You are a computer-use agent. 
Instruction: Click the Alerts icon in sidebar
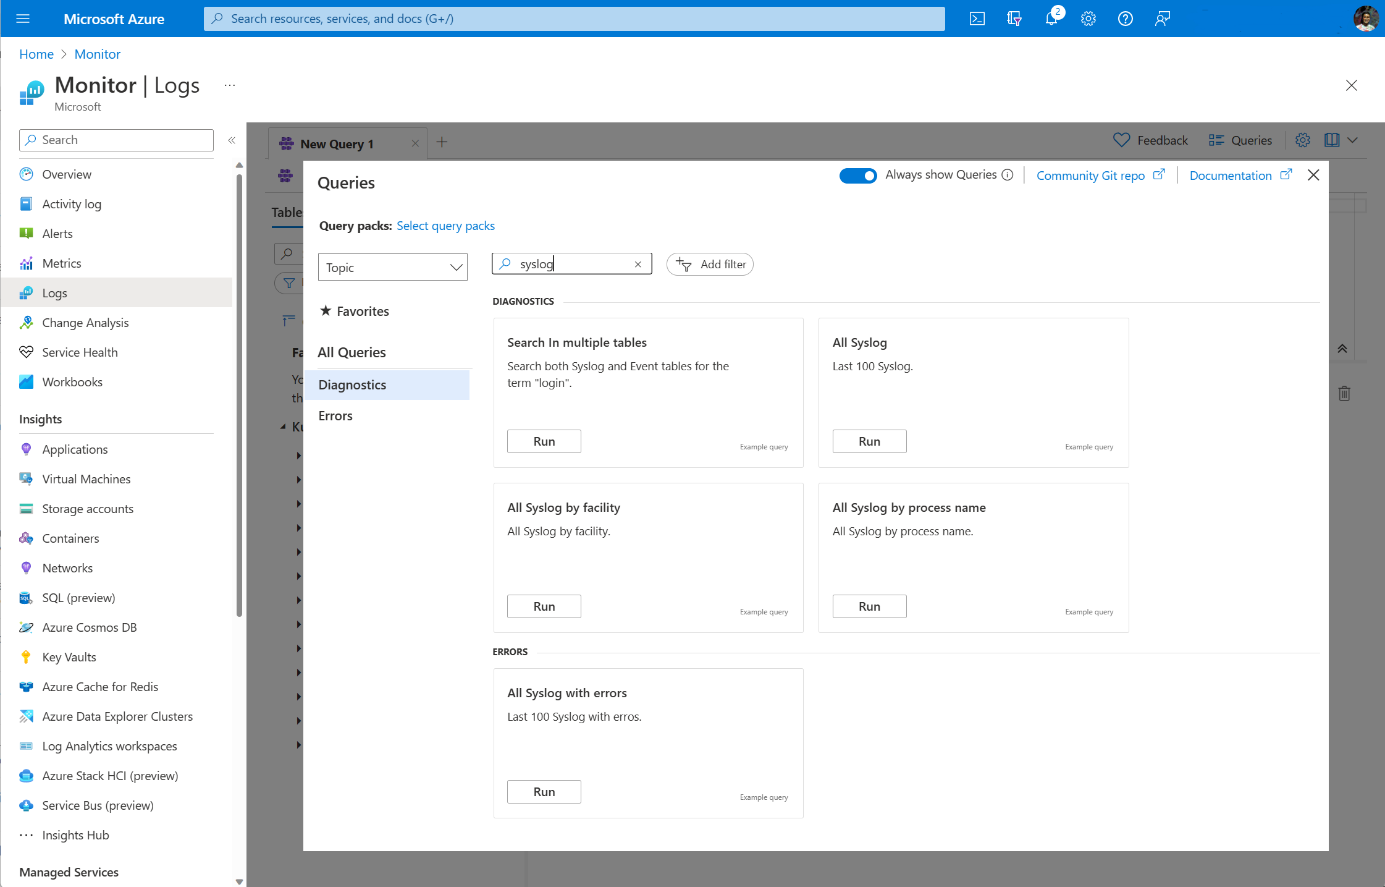click(26, 234)
